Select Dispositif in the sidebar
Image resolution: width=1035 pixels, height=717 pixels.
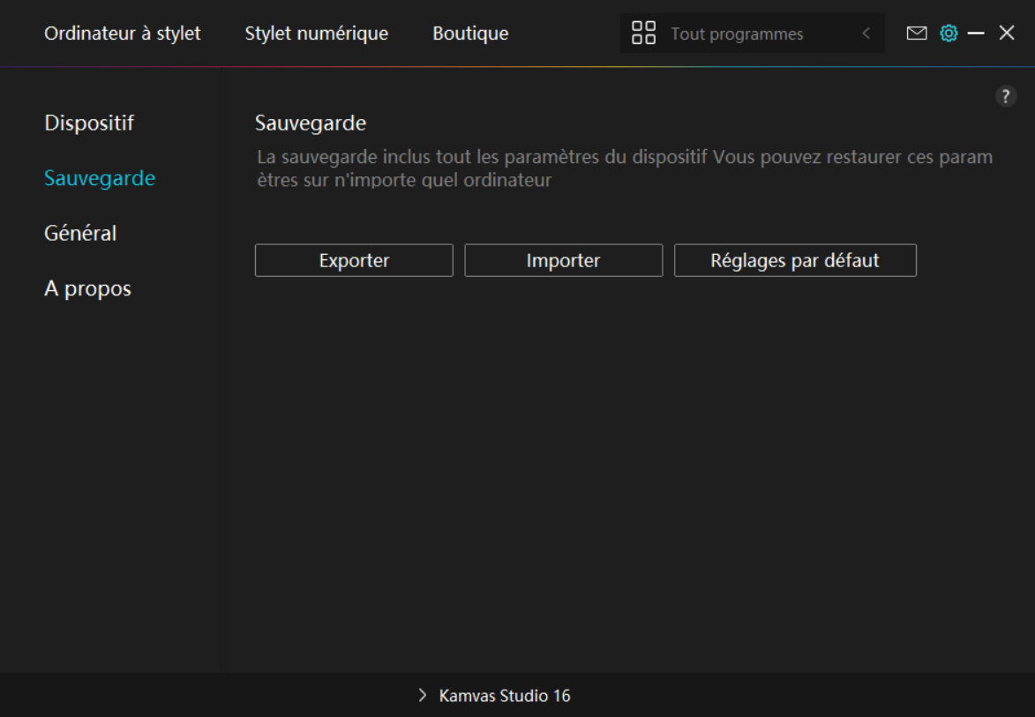click(x=89, y=123)
